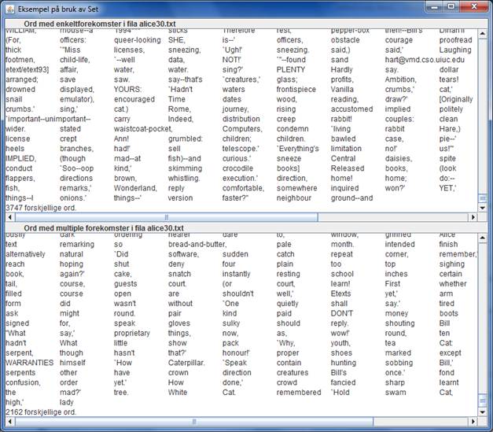The image size is (493, 432).
Task: Click the top pane's vertical scroll down arrow
Action: pyautogui.click(x=482, y=208)
